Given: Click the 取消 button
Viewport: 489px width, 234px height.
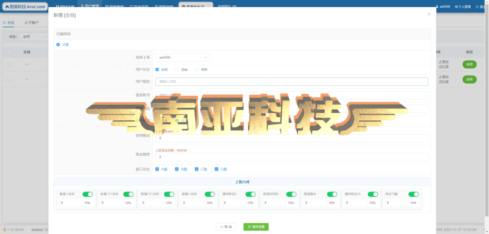Looking at the screenshot, I should pos(226,227).
